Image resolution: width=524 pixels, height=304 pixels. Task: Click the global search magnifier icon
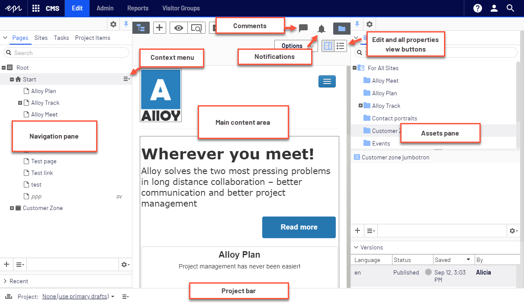[511, 8]
